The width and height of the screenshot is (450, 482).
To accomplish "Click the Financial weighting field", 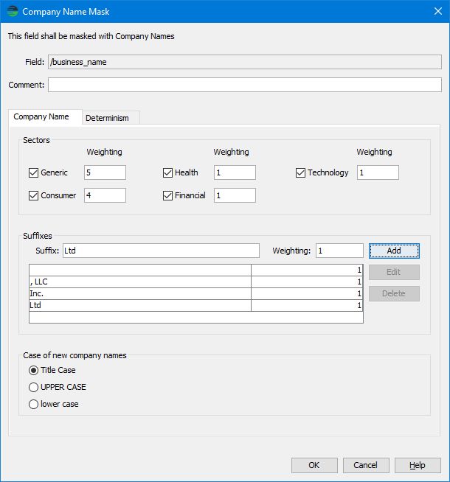I will pos(235,195).
